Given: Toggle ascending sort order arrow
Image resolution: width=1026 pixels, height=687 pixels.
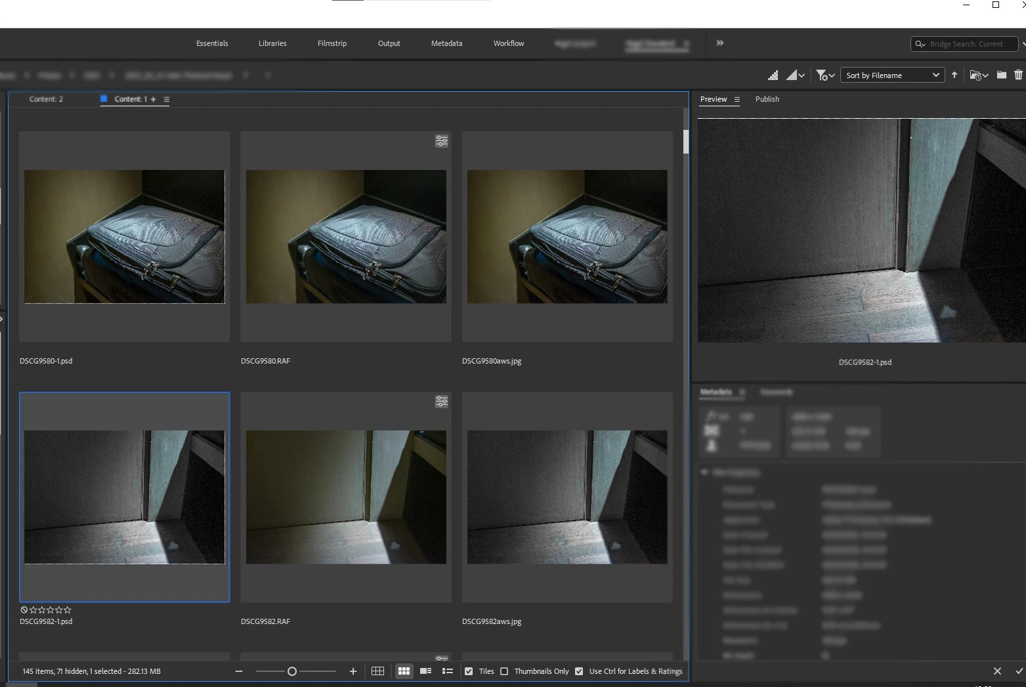Looking at the screenshot, I should 954,75.
